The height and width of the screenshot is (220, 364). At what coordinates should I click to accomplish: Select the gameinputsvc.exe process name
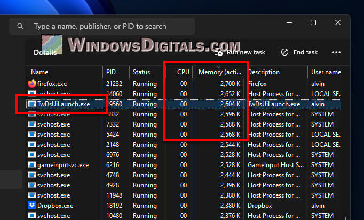tap(63, 165)
